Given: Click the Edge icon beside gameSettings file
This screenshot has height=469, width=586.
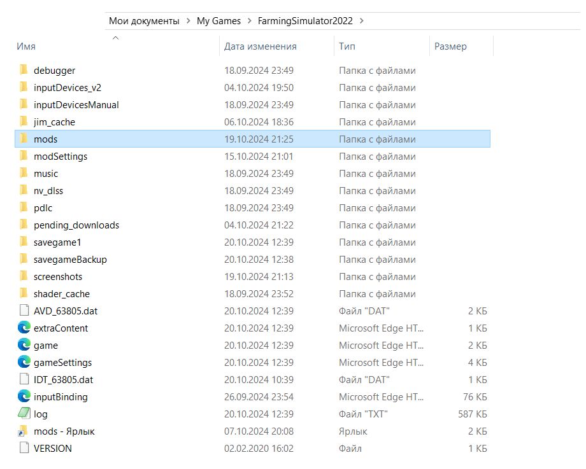Looking at the screenshot, I should 24,363.
